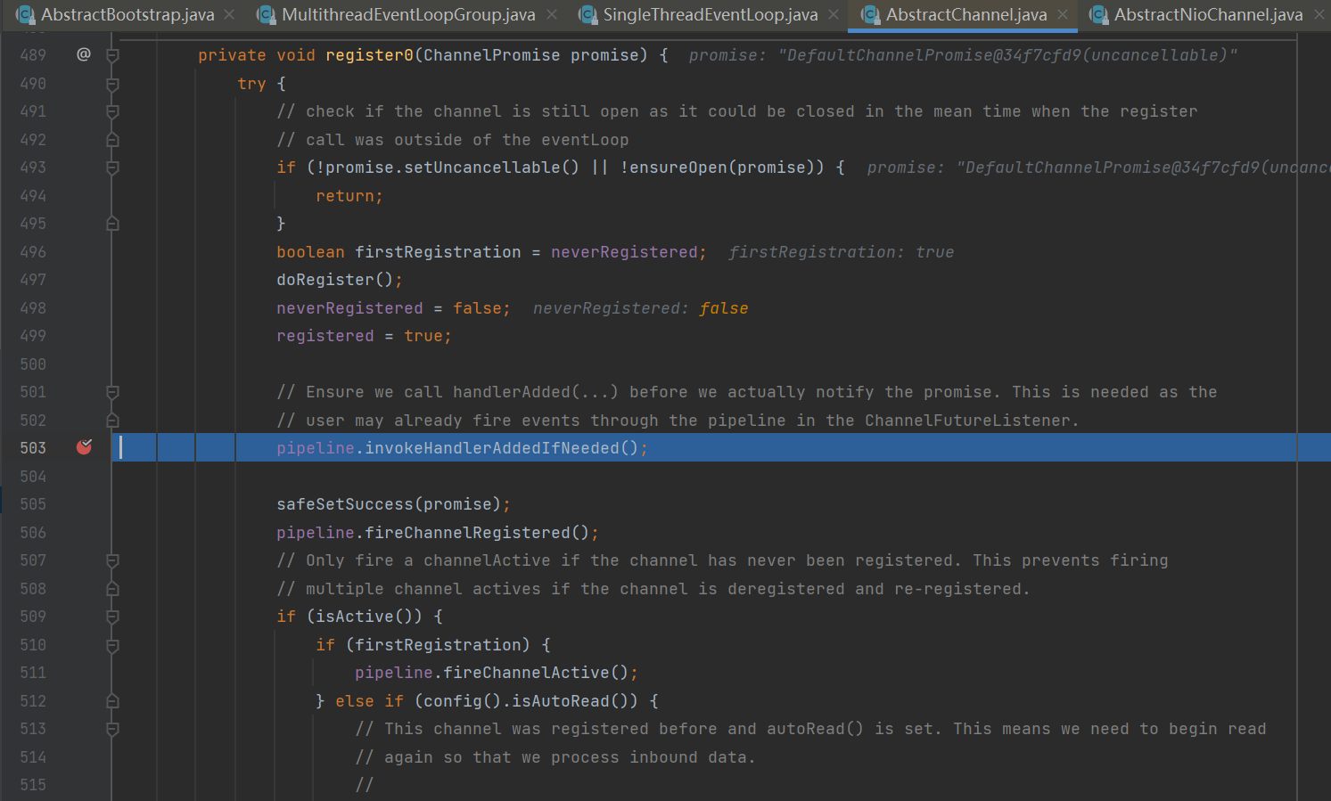The height and width of the screenshot is (801, 1331).
Task: Click the @ gutter icon on line 489
Action: tap(84, 54)
